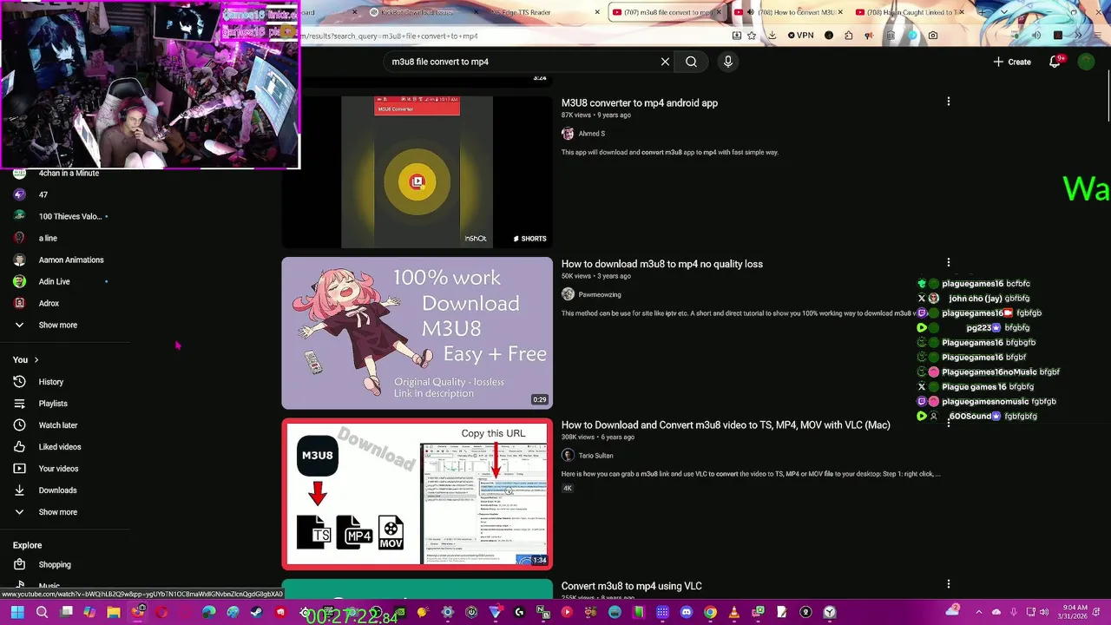Open Adrox subscription channel
The image size is (1111, 625).
point(49,303)
